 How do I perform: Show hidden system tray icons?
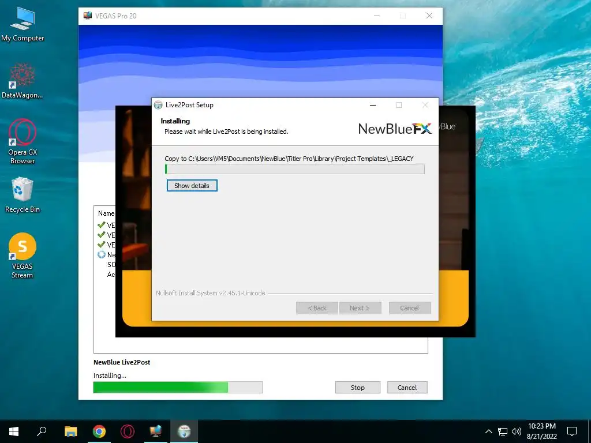point(488,431)
